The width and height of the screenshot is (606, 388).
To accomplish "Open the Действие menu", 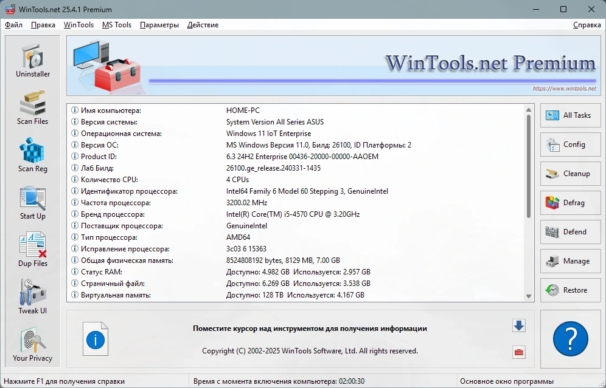I will click(x=203, y=25).
